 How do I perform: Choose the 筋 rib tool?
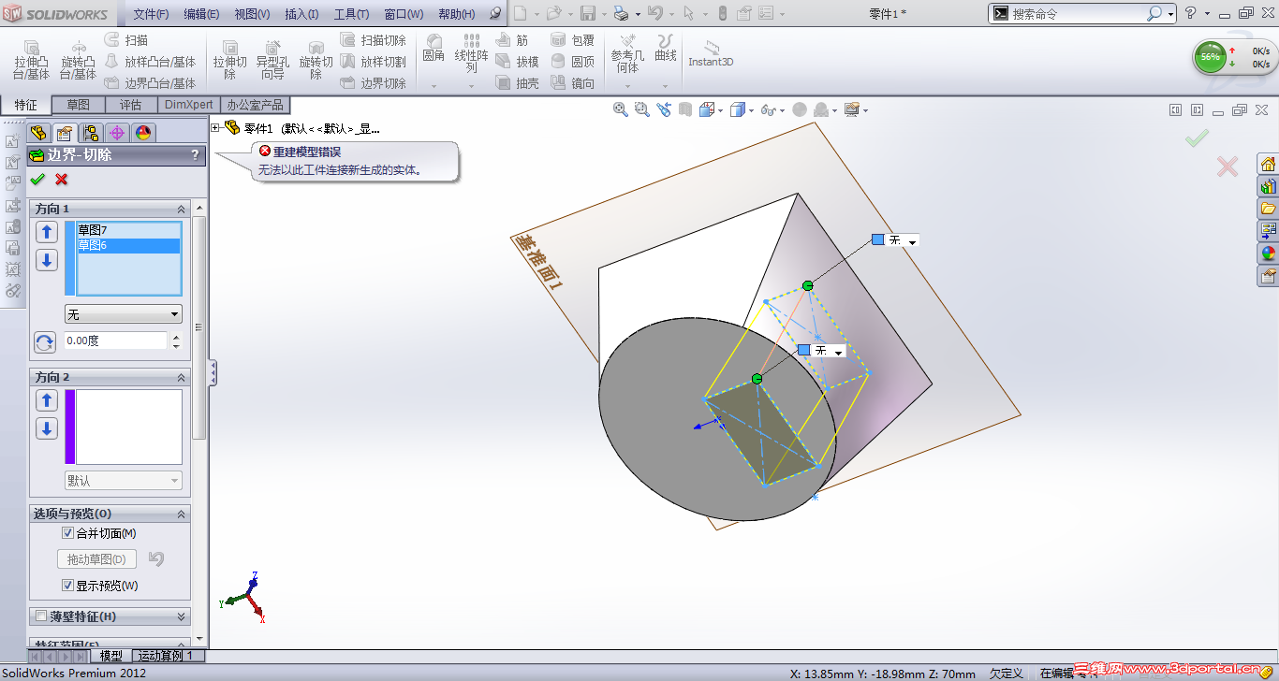[512, 40]
